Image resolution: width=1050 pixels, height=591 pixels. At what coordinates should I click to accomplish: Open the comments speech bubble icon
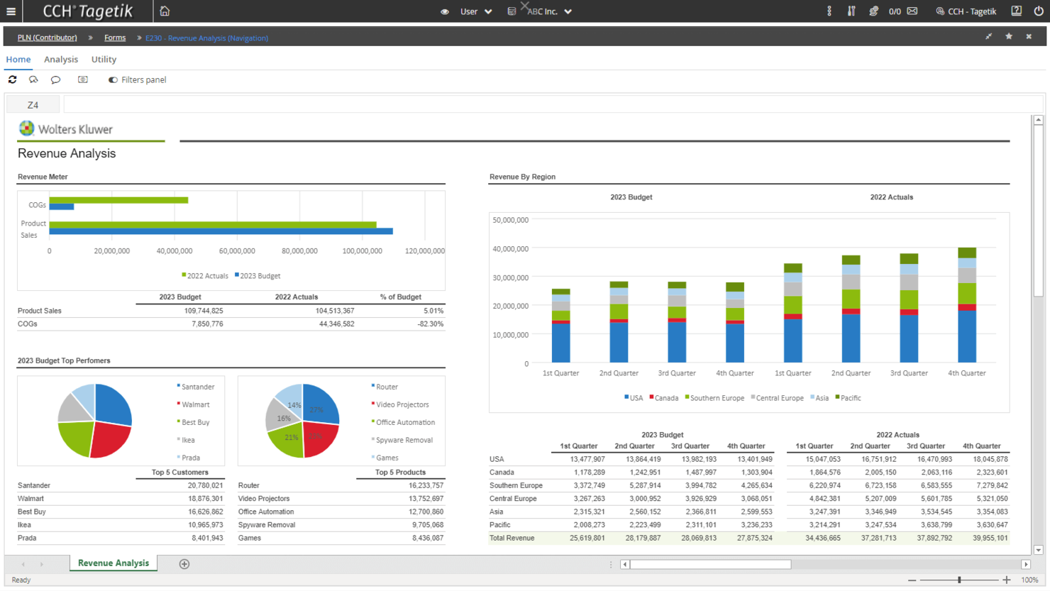pos(55,79)
